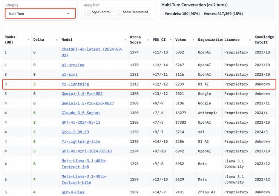Screen dimensions: 279x196
Task: Select Arena Score 1313 for Yi-Lightning
Action: 134,84
